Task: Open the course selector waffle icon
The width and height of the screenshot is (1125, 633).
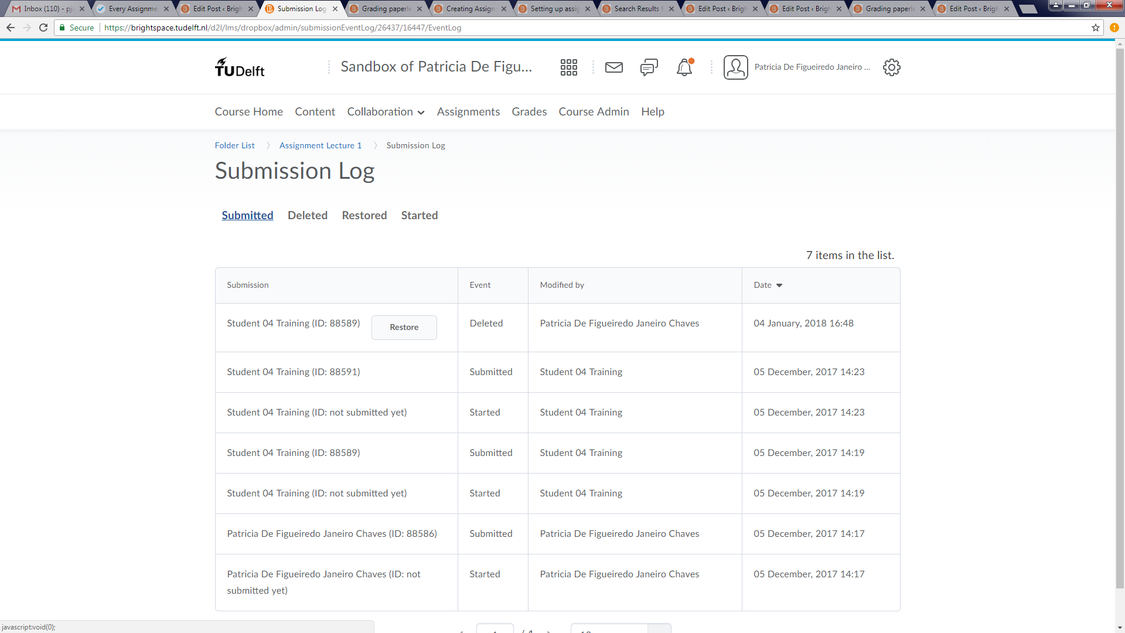Action: tap(568, 67)
